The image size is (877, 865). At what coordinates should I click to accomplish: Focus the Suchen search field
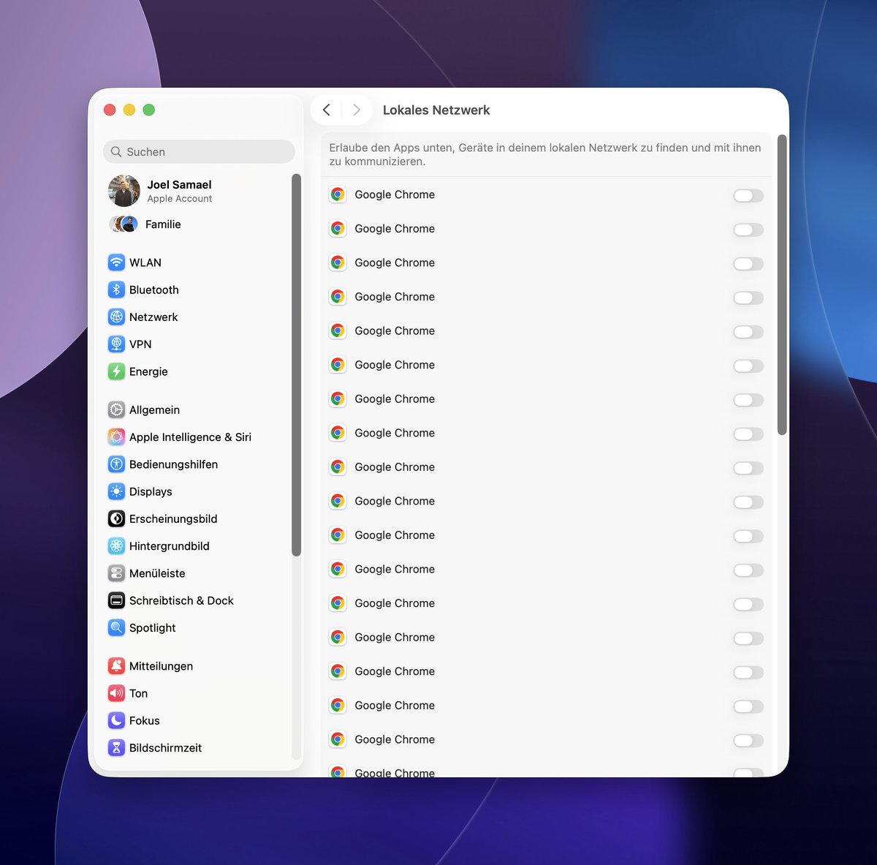(x=199, y=151)
